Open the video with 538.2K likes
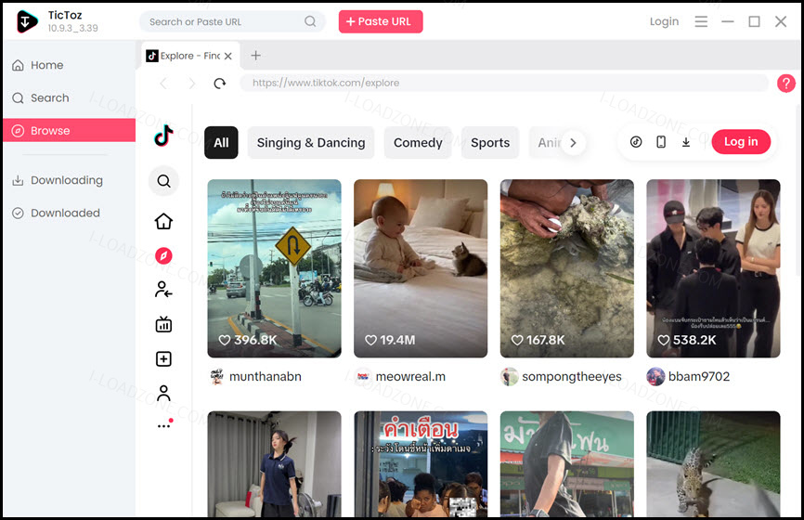This screenshot has width=804, height=520. click(x=713, y=268)
